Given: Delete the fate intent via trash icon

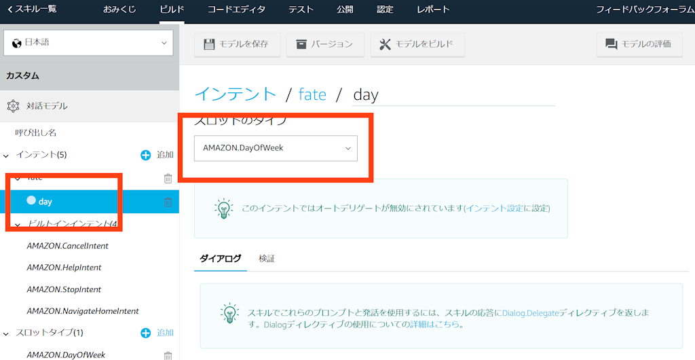Looking at the screenshot, I should [x=168, y=179].
